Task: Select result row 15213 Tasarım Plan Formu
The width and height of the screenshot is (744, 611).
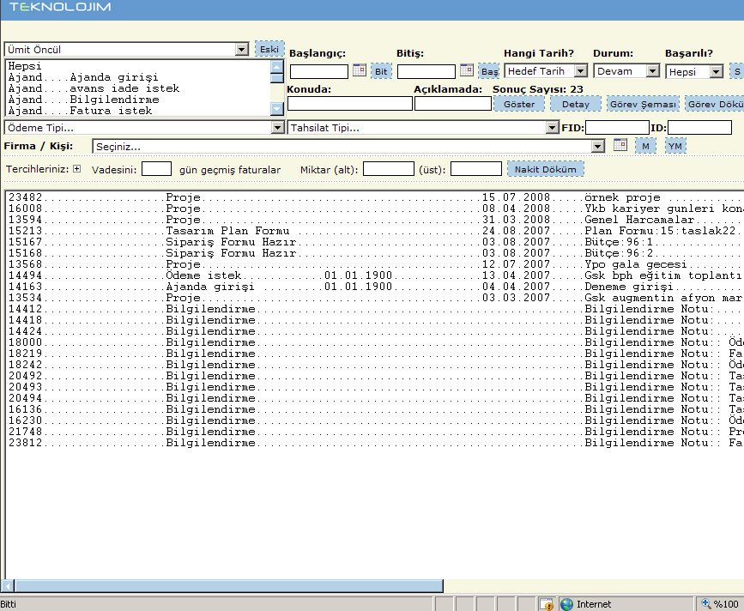Action: click(x=375, y=231)
